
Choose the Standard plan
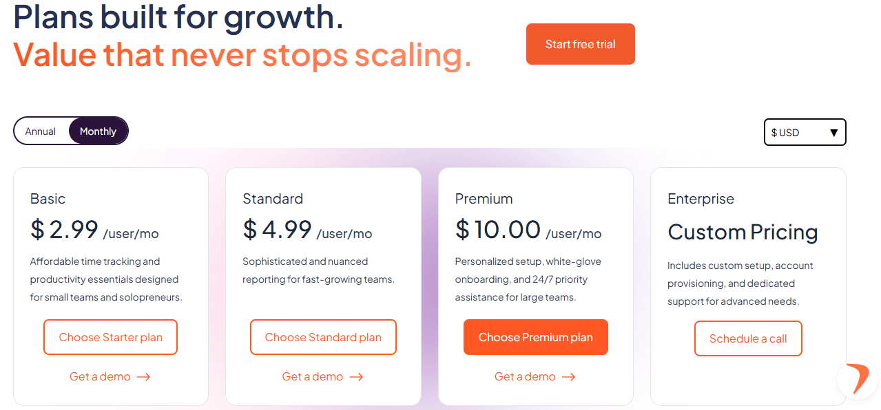(x=323, y=337)
